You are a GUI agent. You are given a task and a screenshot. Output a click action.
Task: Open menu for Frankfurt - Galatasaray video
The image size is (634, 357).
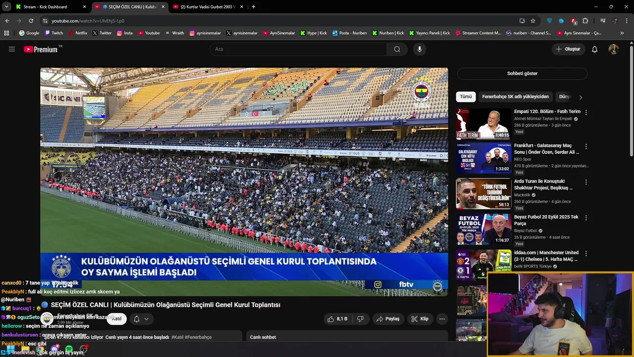pyautogui.click(x=586, y=147)
